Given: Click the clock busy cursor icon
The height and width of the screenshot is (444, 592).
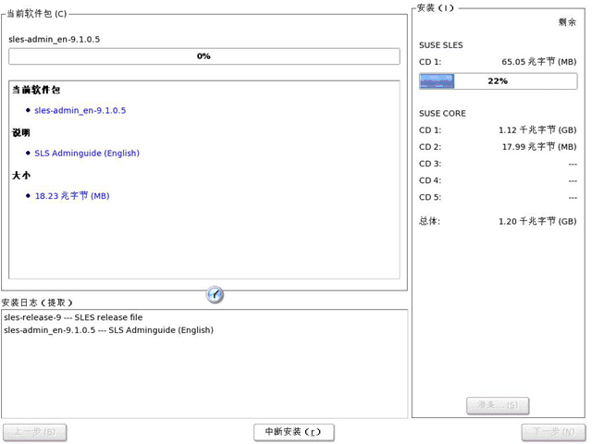Looking at the screenshot, I should [x=215, y=294].
